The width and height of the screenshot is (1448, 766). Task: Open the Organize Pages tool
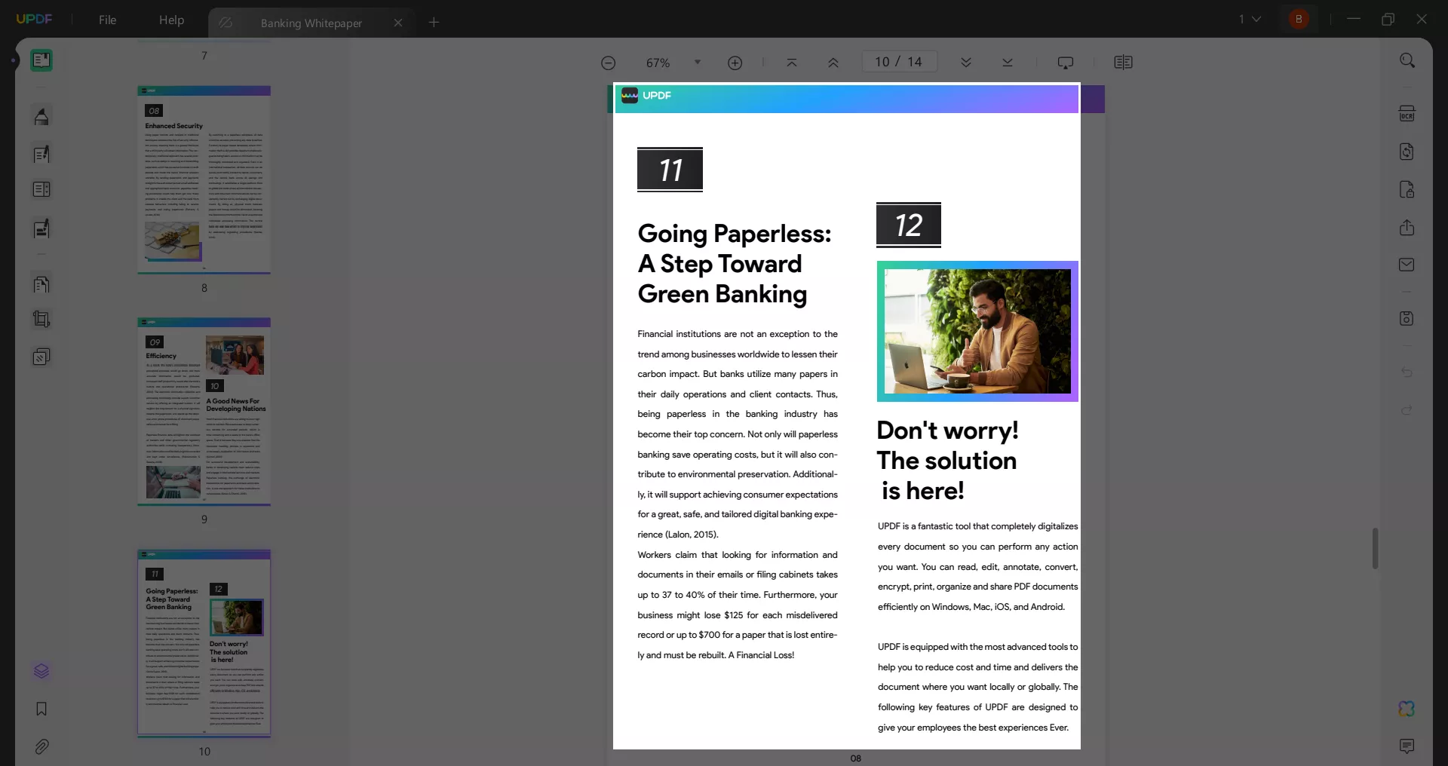click(x=41, y=284)
